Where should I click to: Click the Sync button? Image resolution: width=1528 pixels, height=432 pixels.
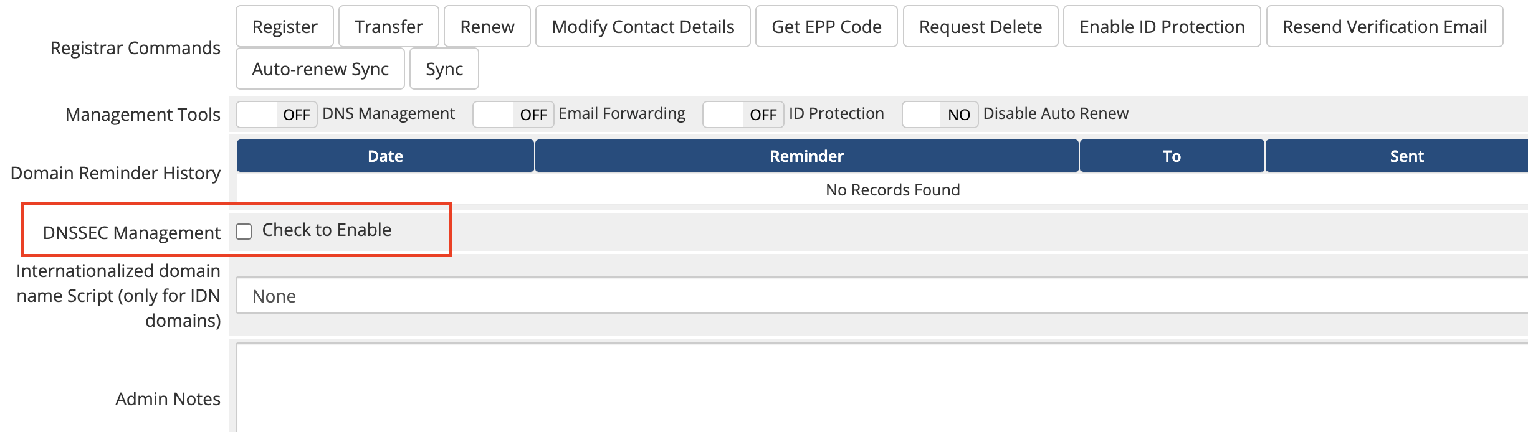tap(444, 69)
